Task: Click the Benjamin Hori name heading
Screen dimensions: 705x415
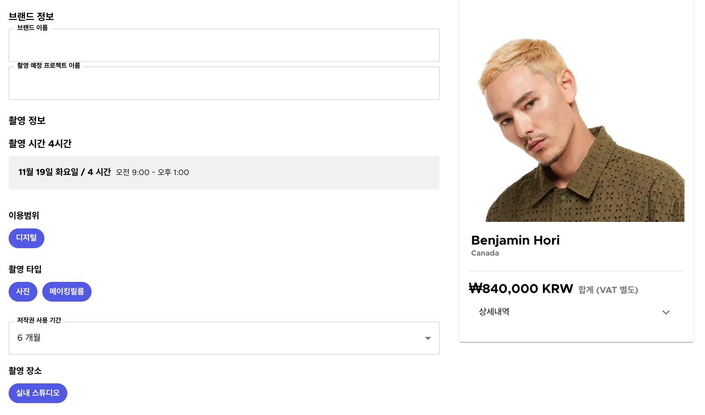Action: click(515, 240)
